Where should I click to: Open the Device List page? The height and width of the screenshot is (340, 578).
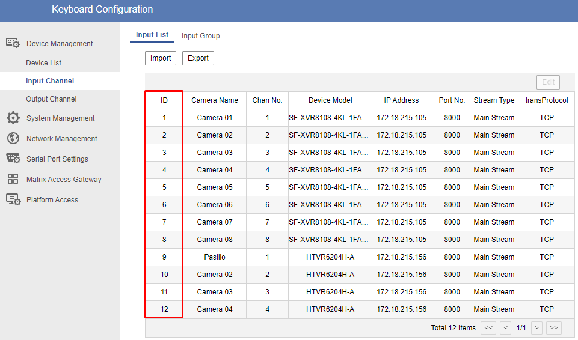coord(43,63)
